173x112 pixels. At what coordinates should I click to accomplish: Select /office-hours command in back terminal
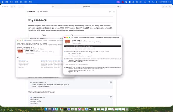(x=23, y=66)
